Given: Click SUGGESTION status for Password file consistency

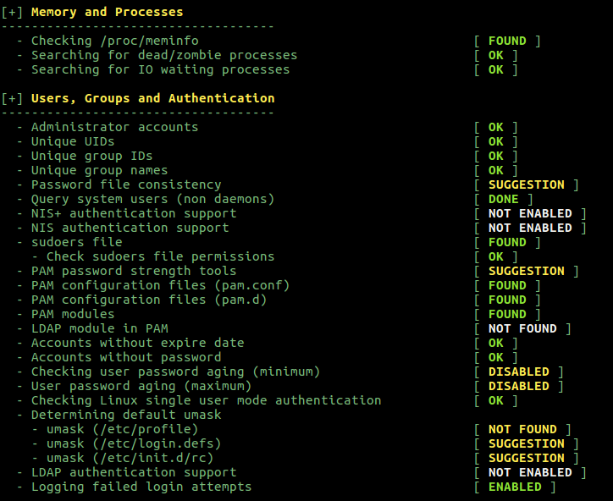Looking at the screenshot, I should 527,184.
